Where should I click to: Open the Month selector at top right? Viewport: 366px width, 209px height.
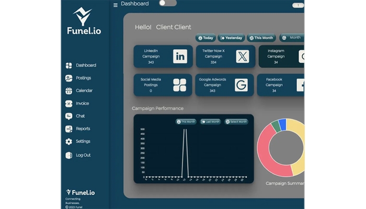tap(292, 38)
